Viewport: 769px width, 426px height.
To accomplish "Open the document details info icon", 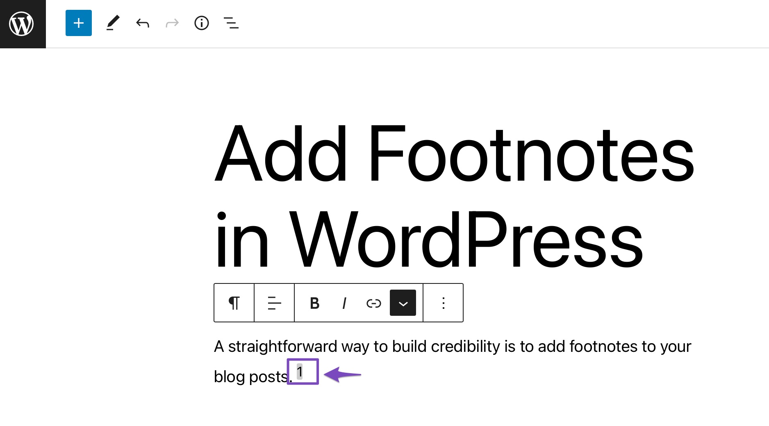I will tap(202, 23).
